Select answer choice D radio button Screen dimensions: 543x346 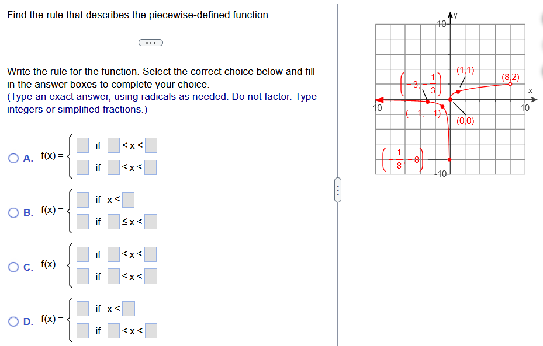(13, 321)
